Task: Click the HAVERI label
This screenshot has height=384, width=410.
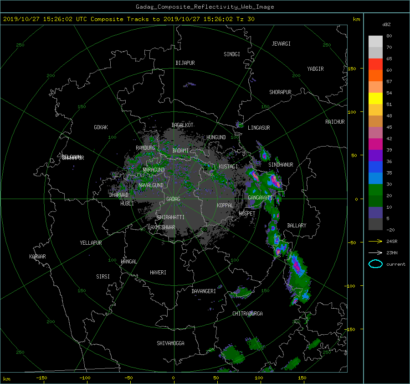Action: 158,273
